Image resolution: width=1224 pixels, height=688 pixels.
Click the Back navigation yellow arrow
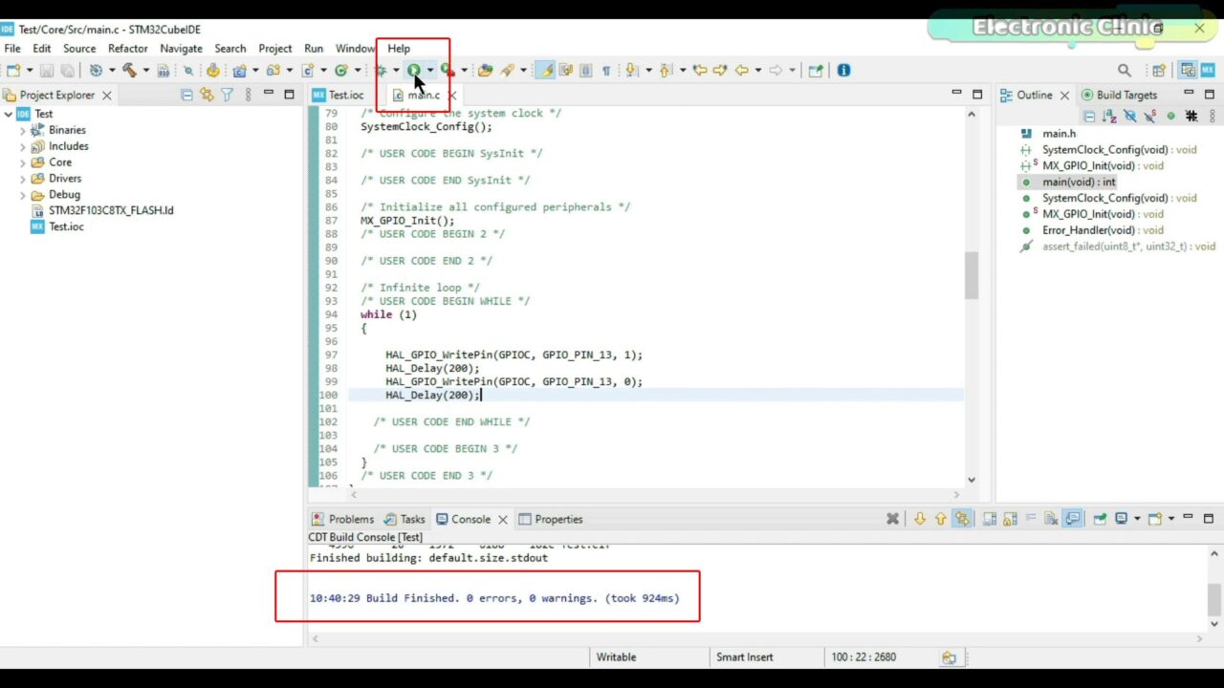741,70
